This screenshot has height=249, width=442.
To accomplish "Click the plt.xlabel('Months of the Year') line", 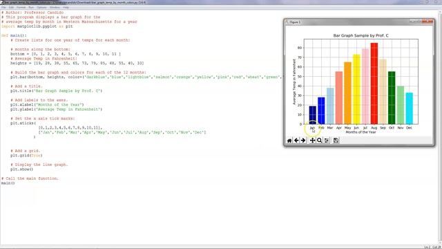I will 47,104.
